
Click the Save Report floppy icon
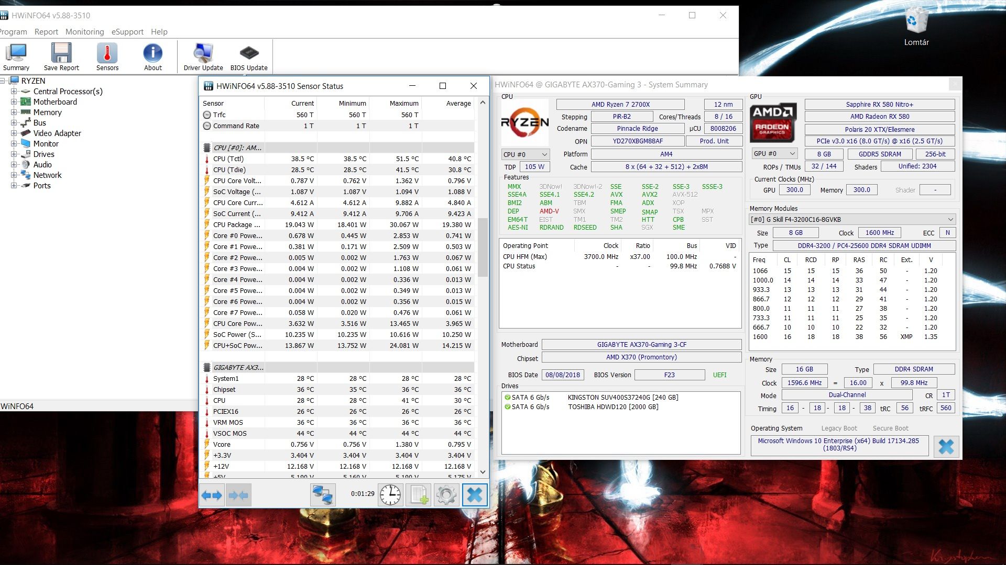[61, 56]
